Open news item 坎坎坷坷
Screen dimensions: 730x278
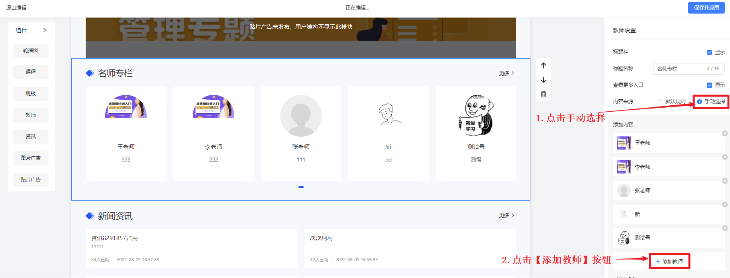[x=410, y=248]
